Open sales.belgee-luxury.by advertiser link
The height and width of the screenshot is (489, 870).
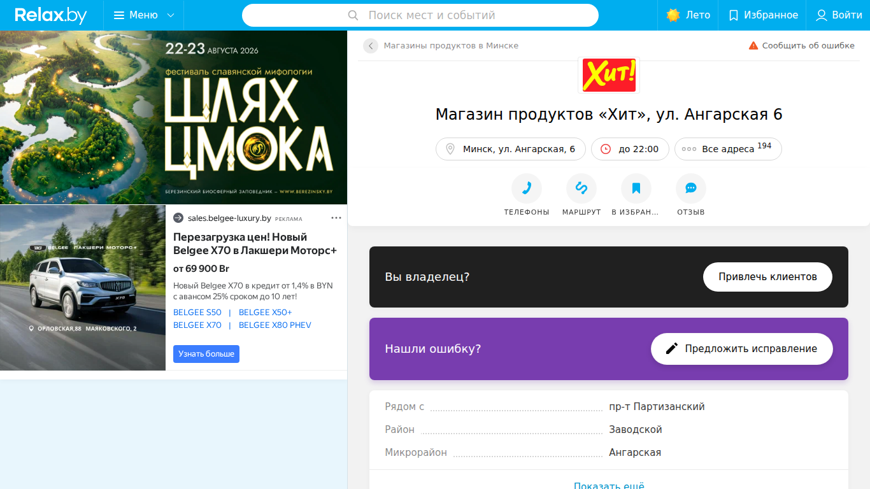[x=229, y=218]
